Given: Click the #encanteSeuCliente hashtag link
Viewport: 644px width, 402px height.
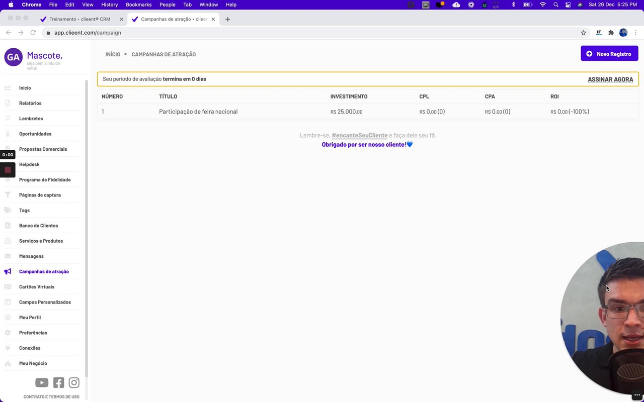Looking at the screenshot, I should 360,136.
